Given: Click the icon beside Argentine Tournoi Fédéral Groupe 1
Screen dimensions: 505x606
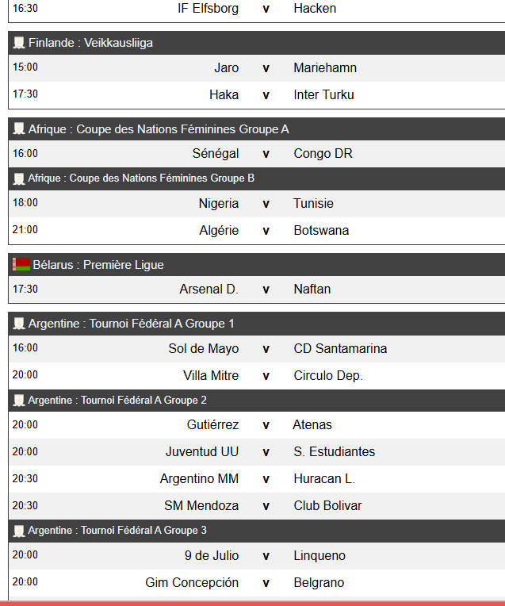Looking at the screenshot, I should 19,324.
